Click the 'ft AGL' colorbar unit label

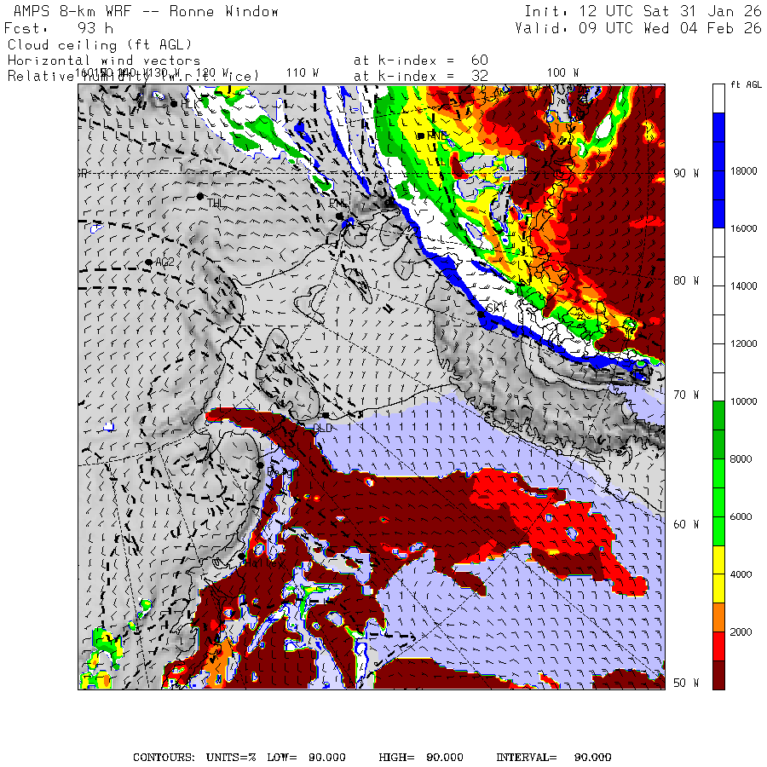(x=746, y=84)
